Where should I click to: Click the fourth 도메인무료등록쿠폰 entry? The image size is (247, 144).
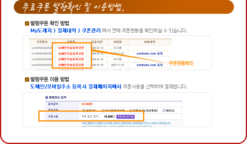pos(71,65)
